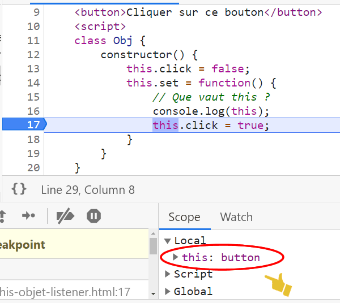Image resolution: width=340 pixels, height=303 pixels.
Task: Click the 'Line 29, Column 8' status text
Action: coord(88,190)
